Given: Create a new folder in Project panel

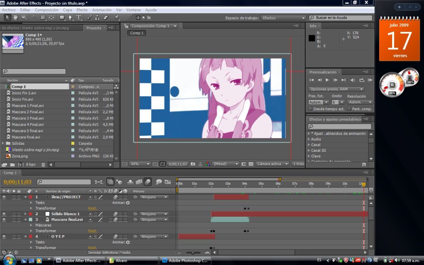Looking at the screenshot, I should pos(12,165).
